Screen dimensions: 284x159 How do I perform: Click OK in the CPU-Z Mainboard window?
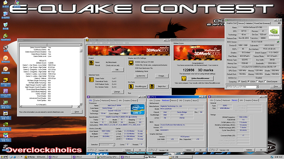coord(200,150)
